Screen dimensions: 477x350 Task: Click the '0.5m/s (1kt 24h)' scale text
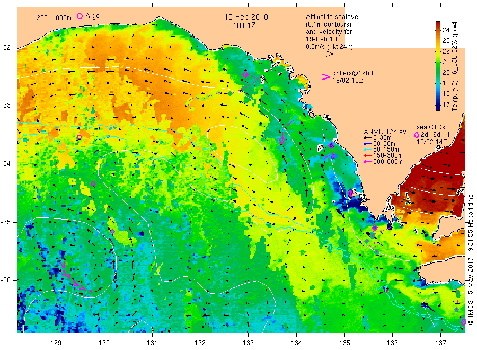coord(329,47)
